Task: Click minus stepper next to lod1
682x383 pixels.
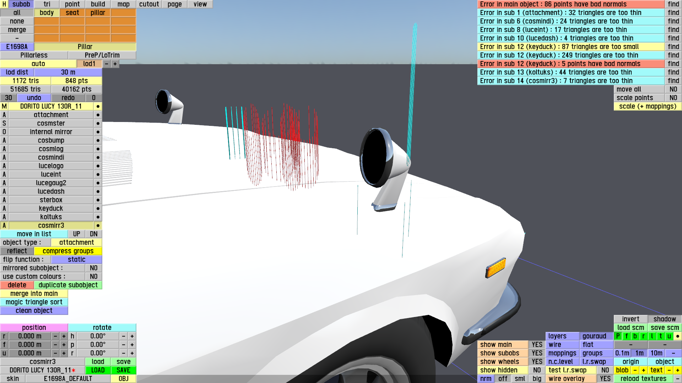Action: 107,64
